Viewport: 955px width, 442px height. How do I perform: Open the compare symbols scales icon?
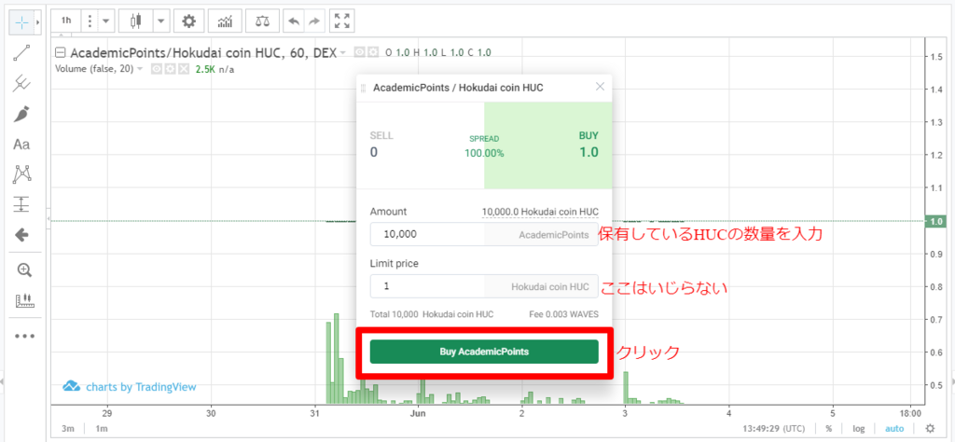(x=262, y=21)
